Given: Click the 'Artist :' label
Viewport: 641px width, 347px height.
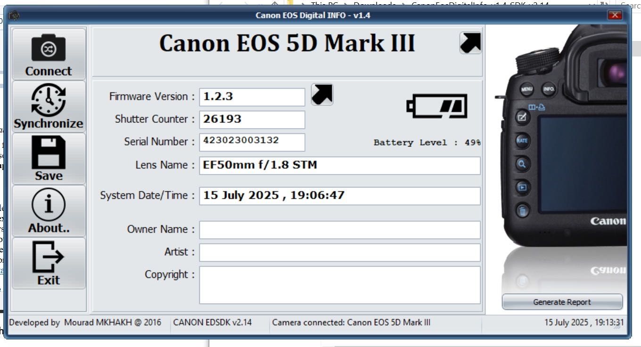Looking at the screenshot, I should pyautogui.click(x=180, y=252).
